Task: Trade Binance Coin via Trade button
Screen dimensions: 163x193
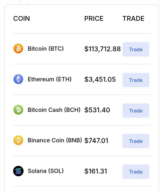Action: [136, 141]
